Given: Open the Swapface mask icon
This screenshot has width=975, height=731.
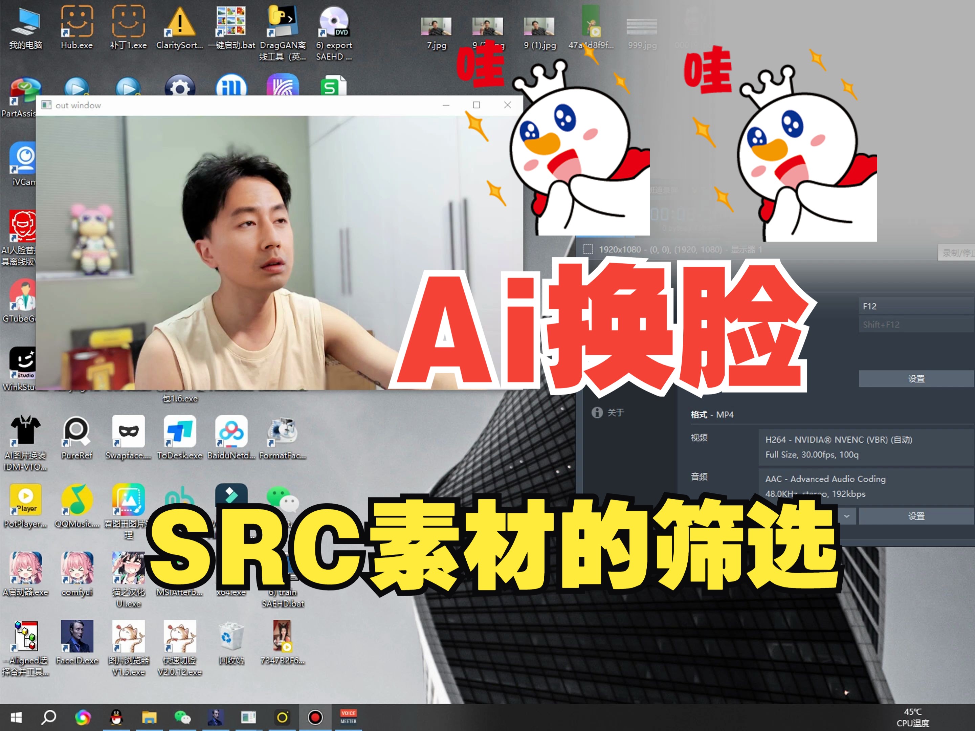Looking at the screenshot, I should click(128, 437).
